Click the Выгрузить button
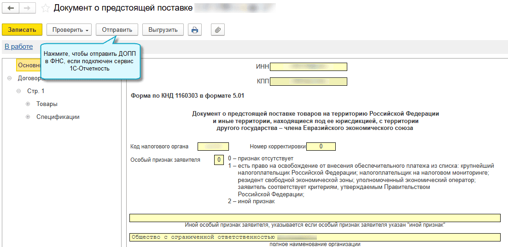This screenshot has width=508, height=247. coord(163,30)
